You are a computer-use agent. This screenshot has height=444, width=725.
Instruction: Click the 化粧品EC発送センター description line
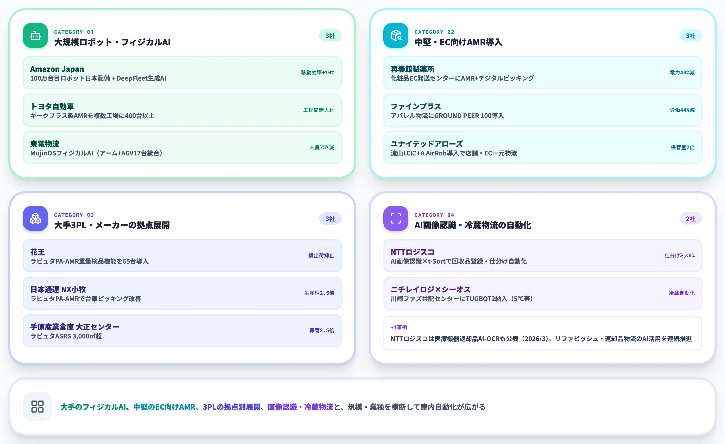click(x=462, y=79)
